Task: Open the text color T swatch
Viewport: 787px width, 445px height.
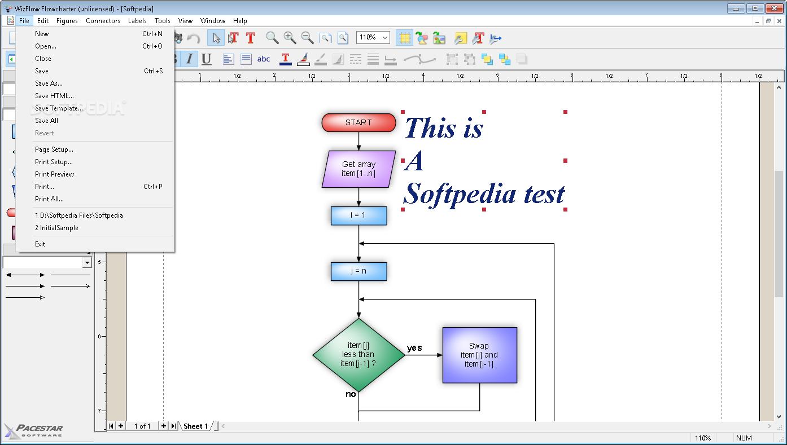Action: tap(286, 59)
